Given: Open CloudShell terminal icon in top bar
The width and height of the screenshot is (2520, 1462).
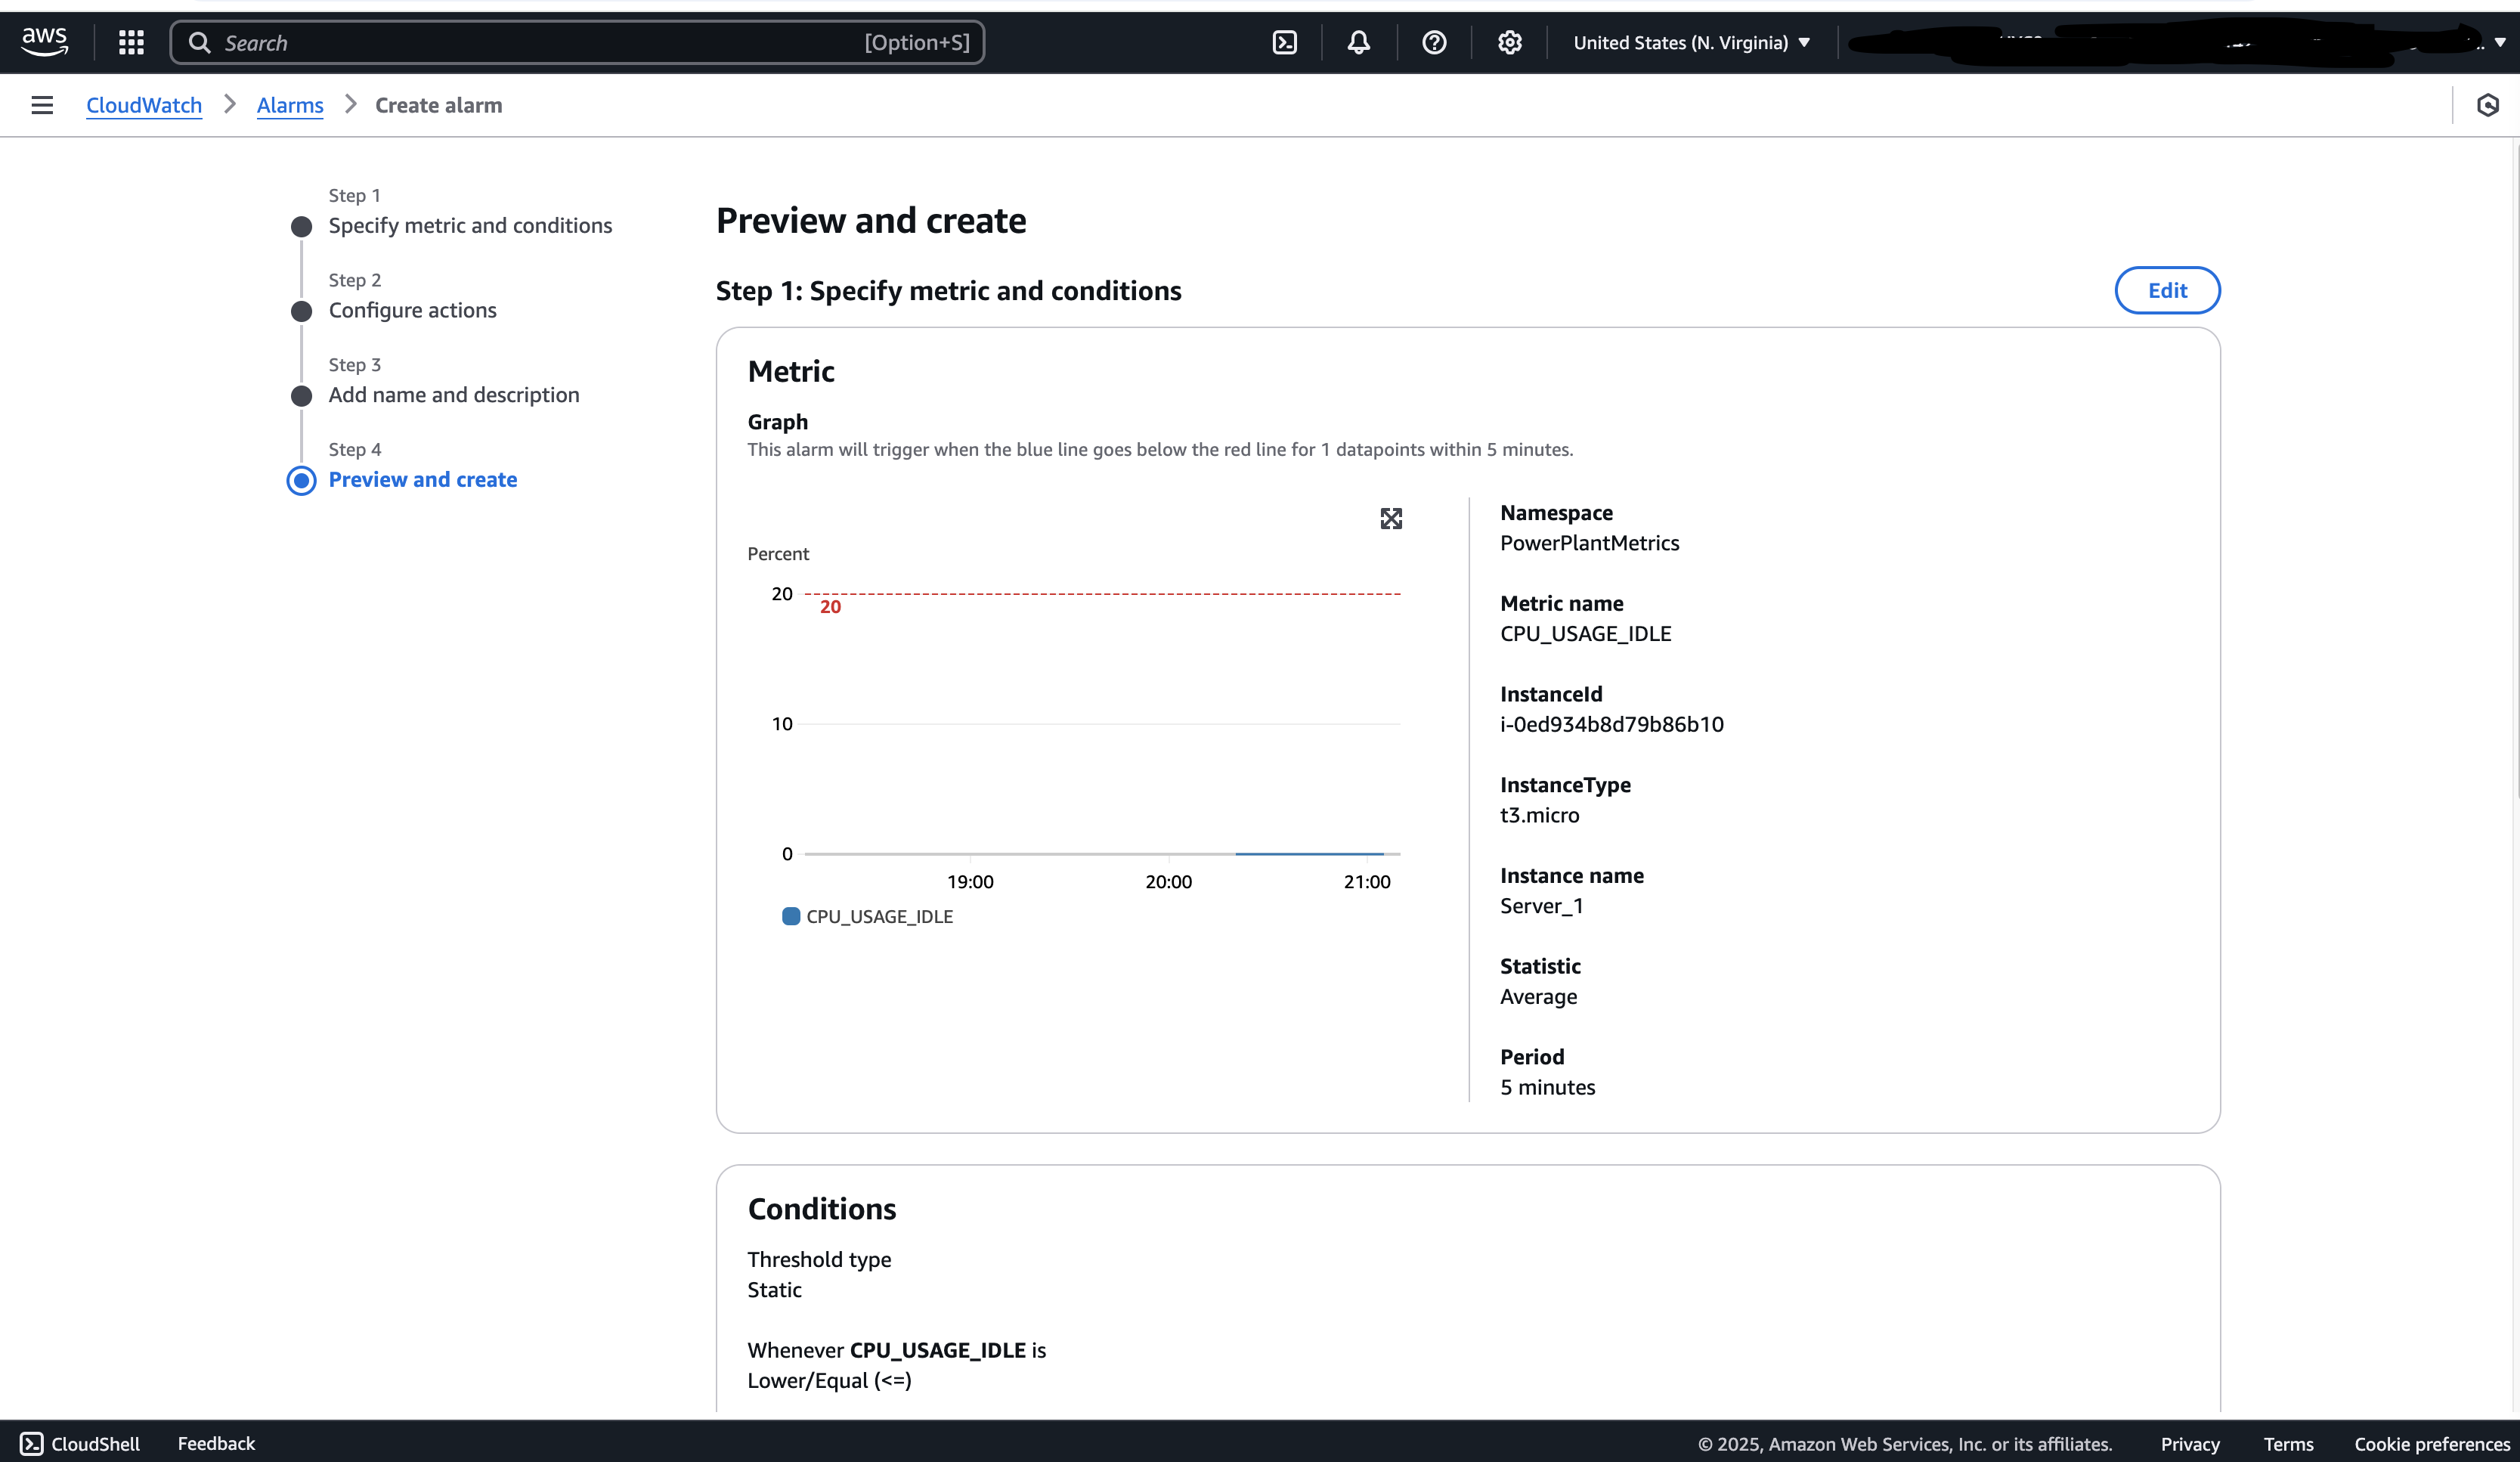Looking at the screenshot, I should pyautogui.click(x=1285, y=42).
